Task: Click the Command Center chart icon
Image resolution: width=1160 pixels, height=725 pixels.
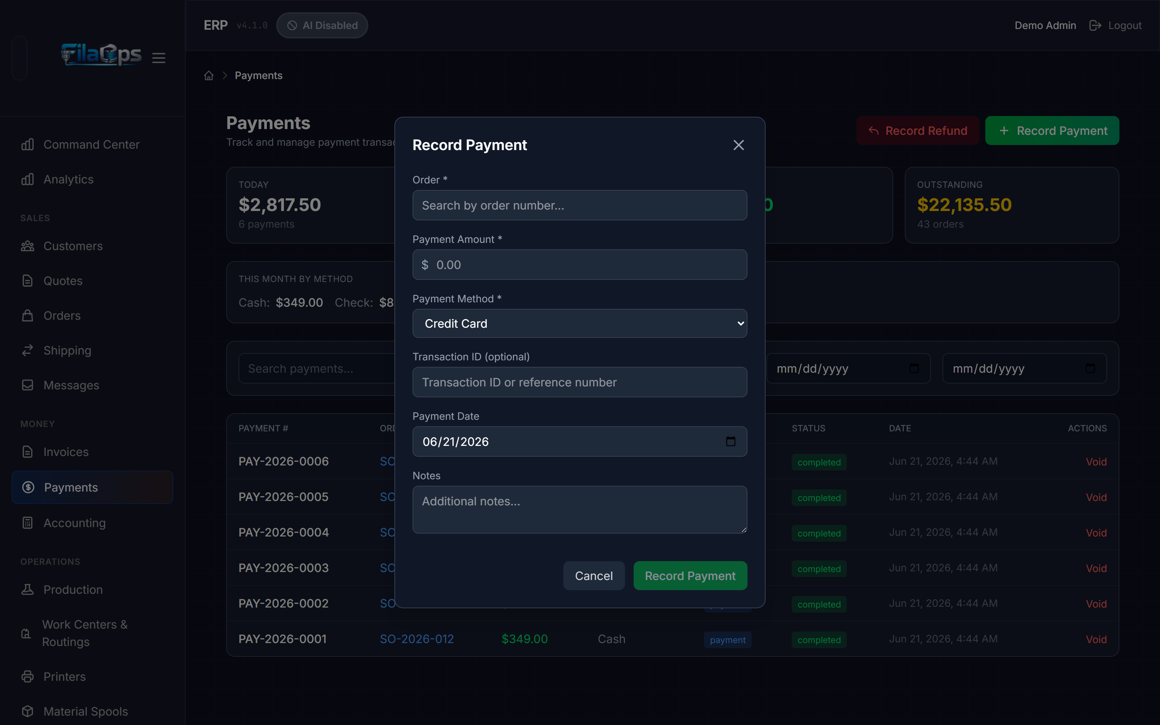Action: point(28,144)
